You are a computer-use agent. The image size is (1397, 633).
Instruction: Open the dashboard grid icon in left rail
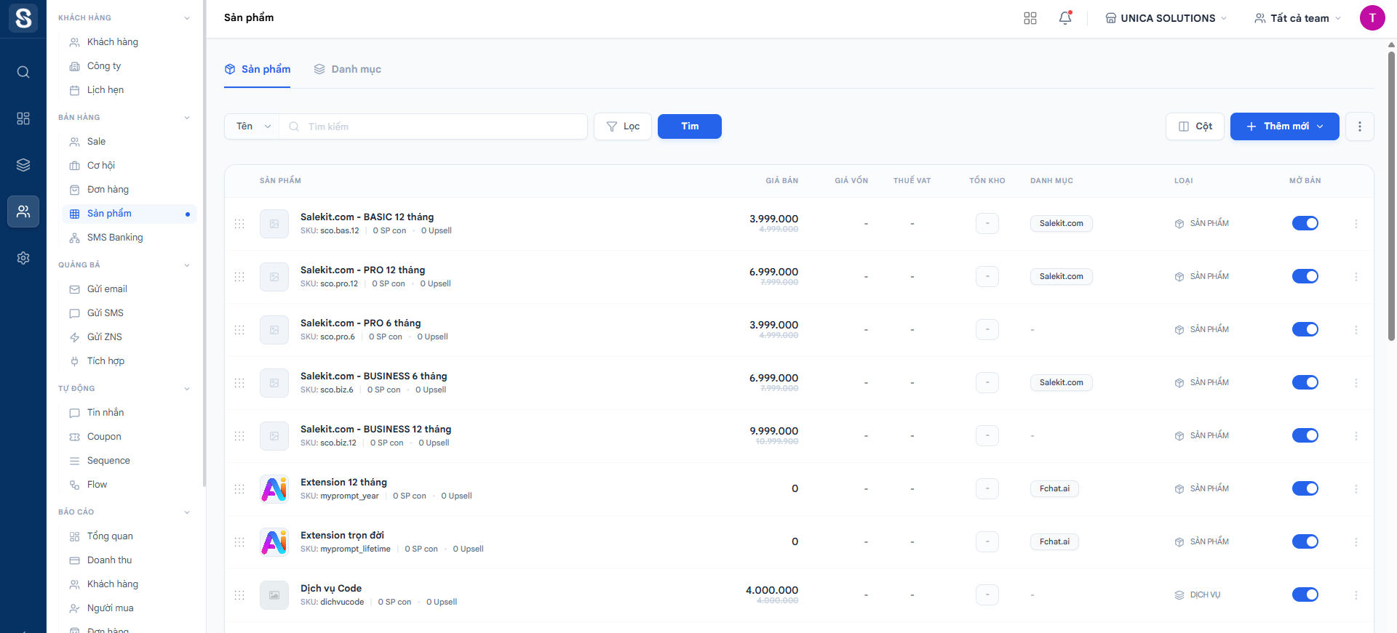point(23,118)
